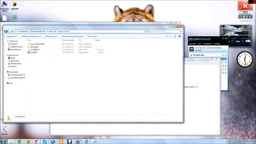Click the analog clock gadget
The width and height of the screenshot is (256, 144).
click(244, 59)
